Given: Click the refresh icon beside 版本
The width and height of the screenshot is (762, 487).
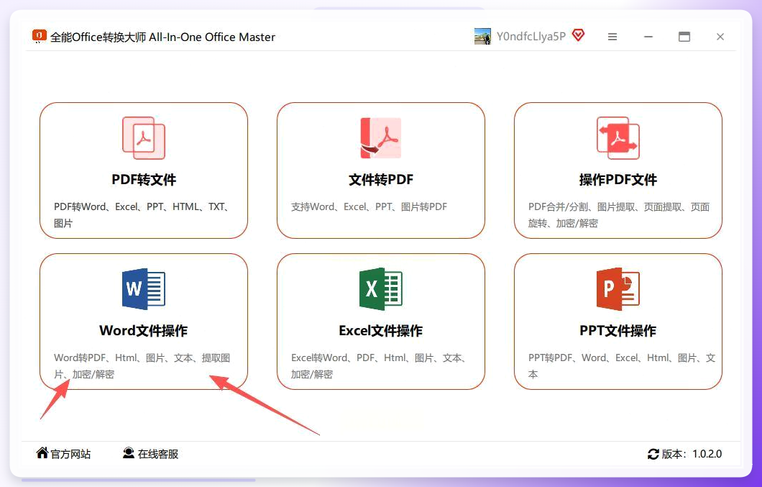Looking at the screenshot, I should coord(653,454).
